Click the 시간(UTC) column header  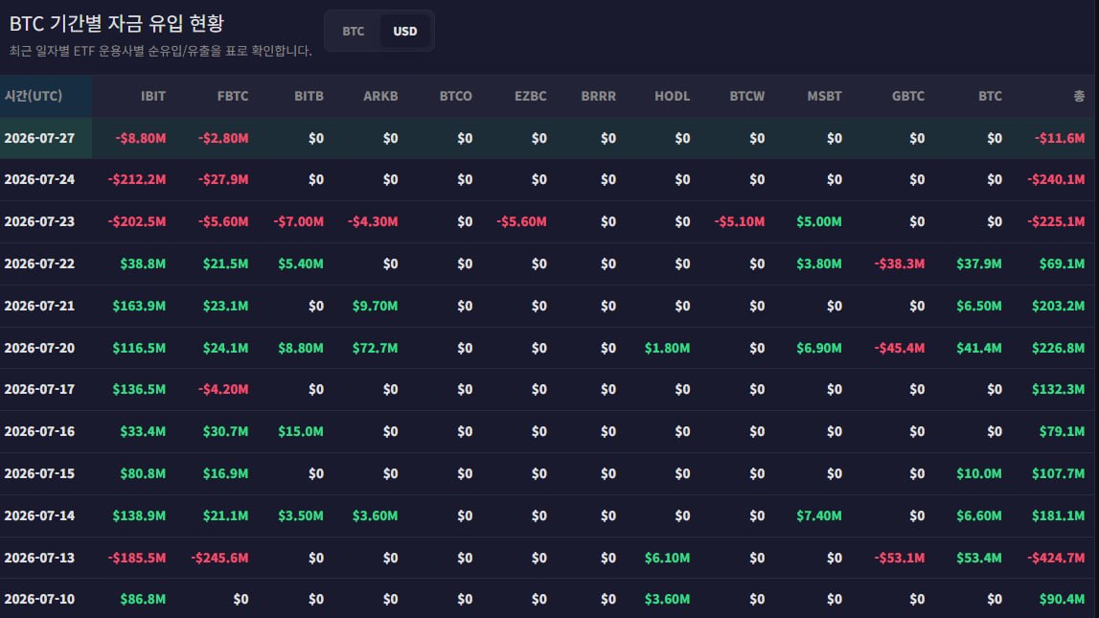pyautogui.click(x=34, y=96)
